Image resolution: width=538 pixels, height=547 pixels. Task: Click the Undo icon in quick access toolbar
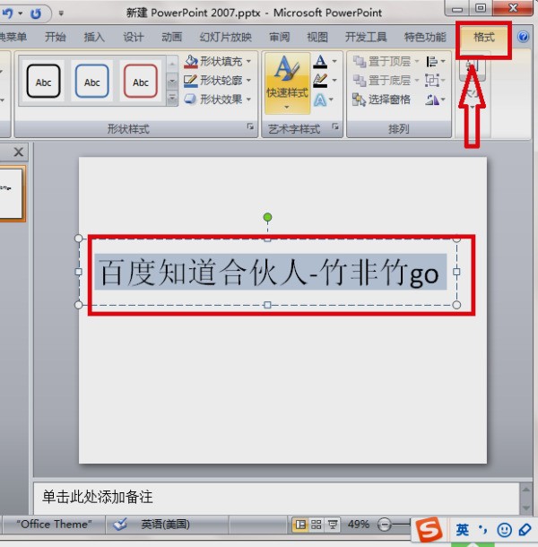(x=8, y=13)
